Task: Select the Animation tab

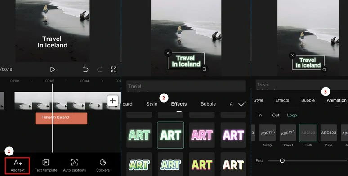Action: click(336, 100)
